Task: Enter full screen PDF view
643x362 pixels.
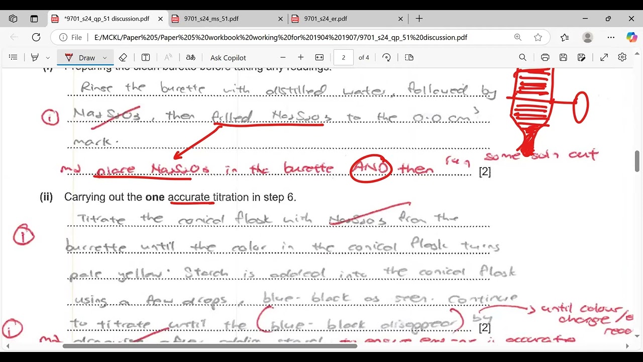Action: click(604, 57)
